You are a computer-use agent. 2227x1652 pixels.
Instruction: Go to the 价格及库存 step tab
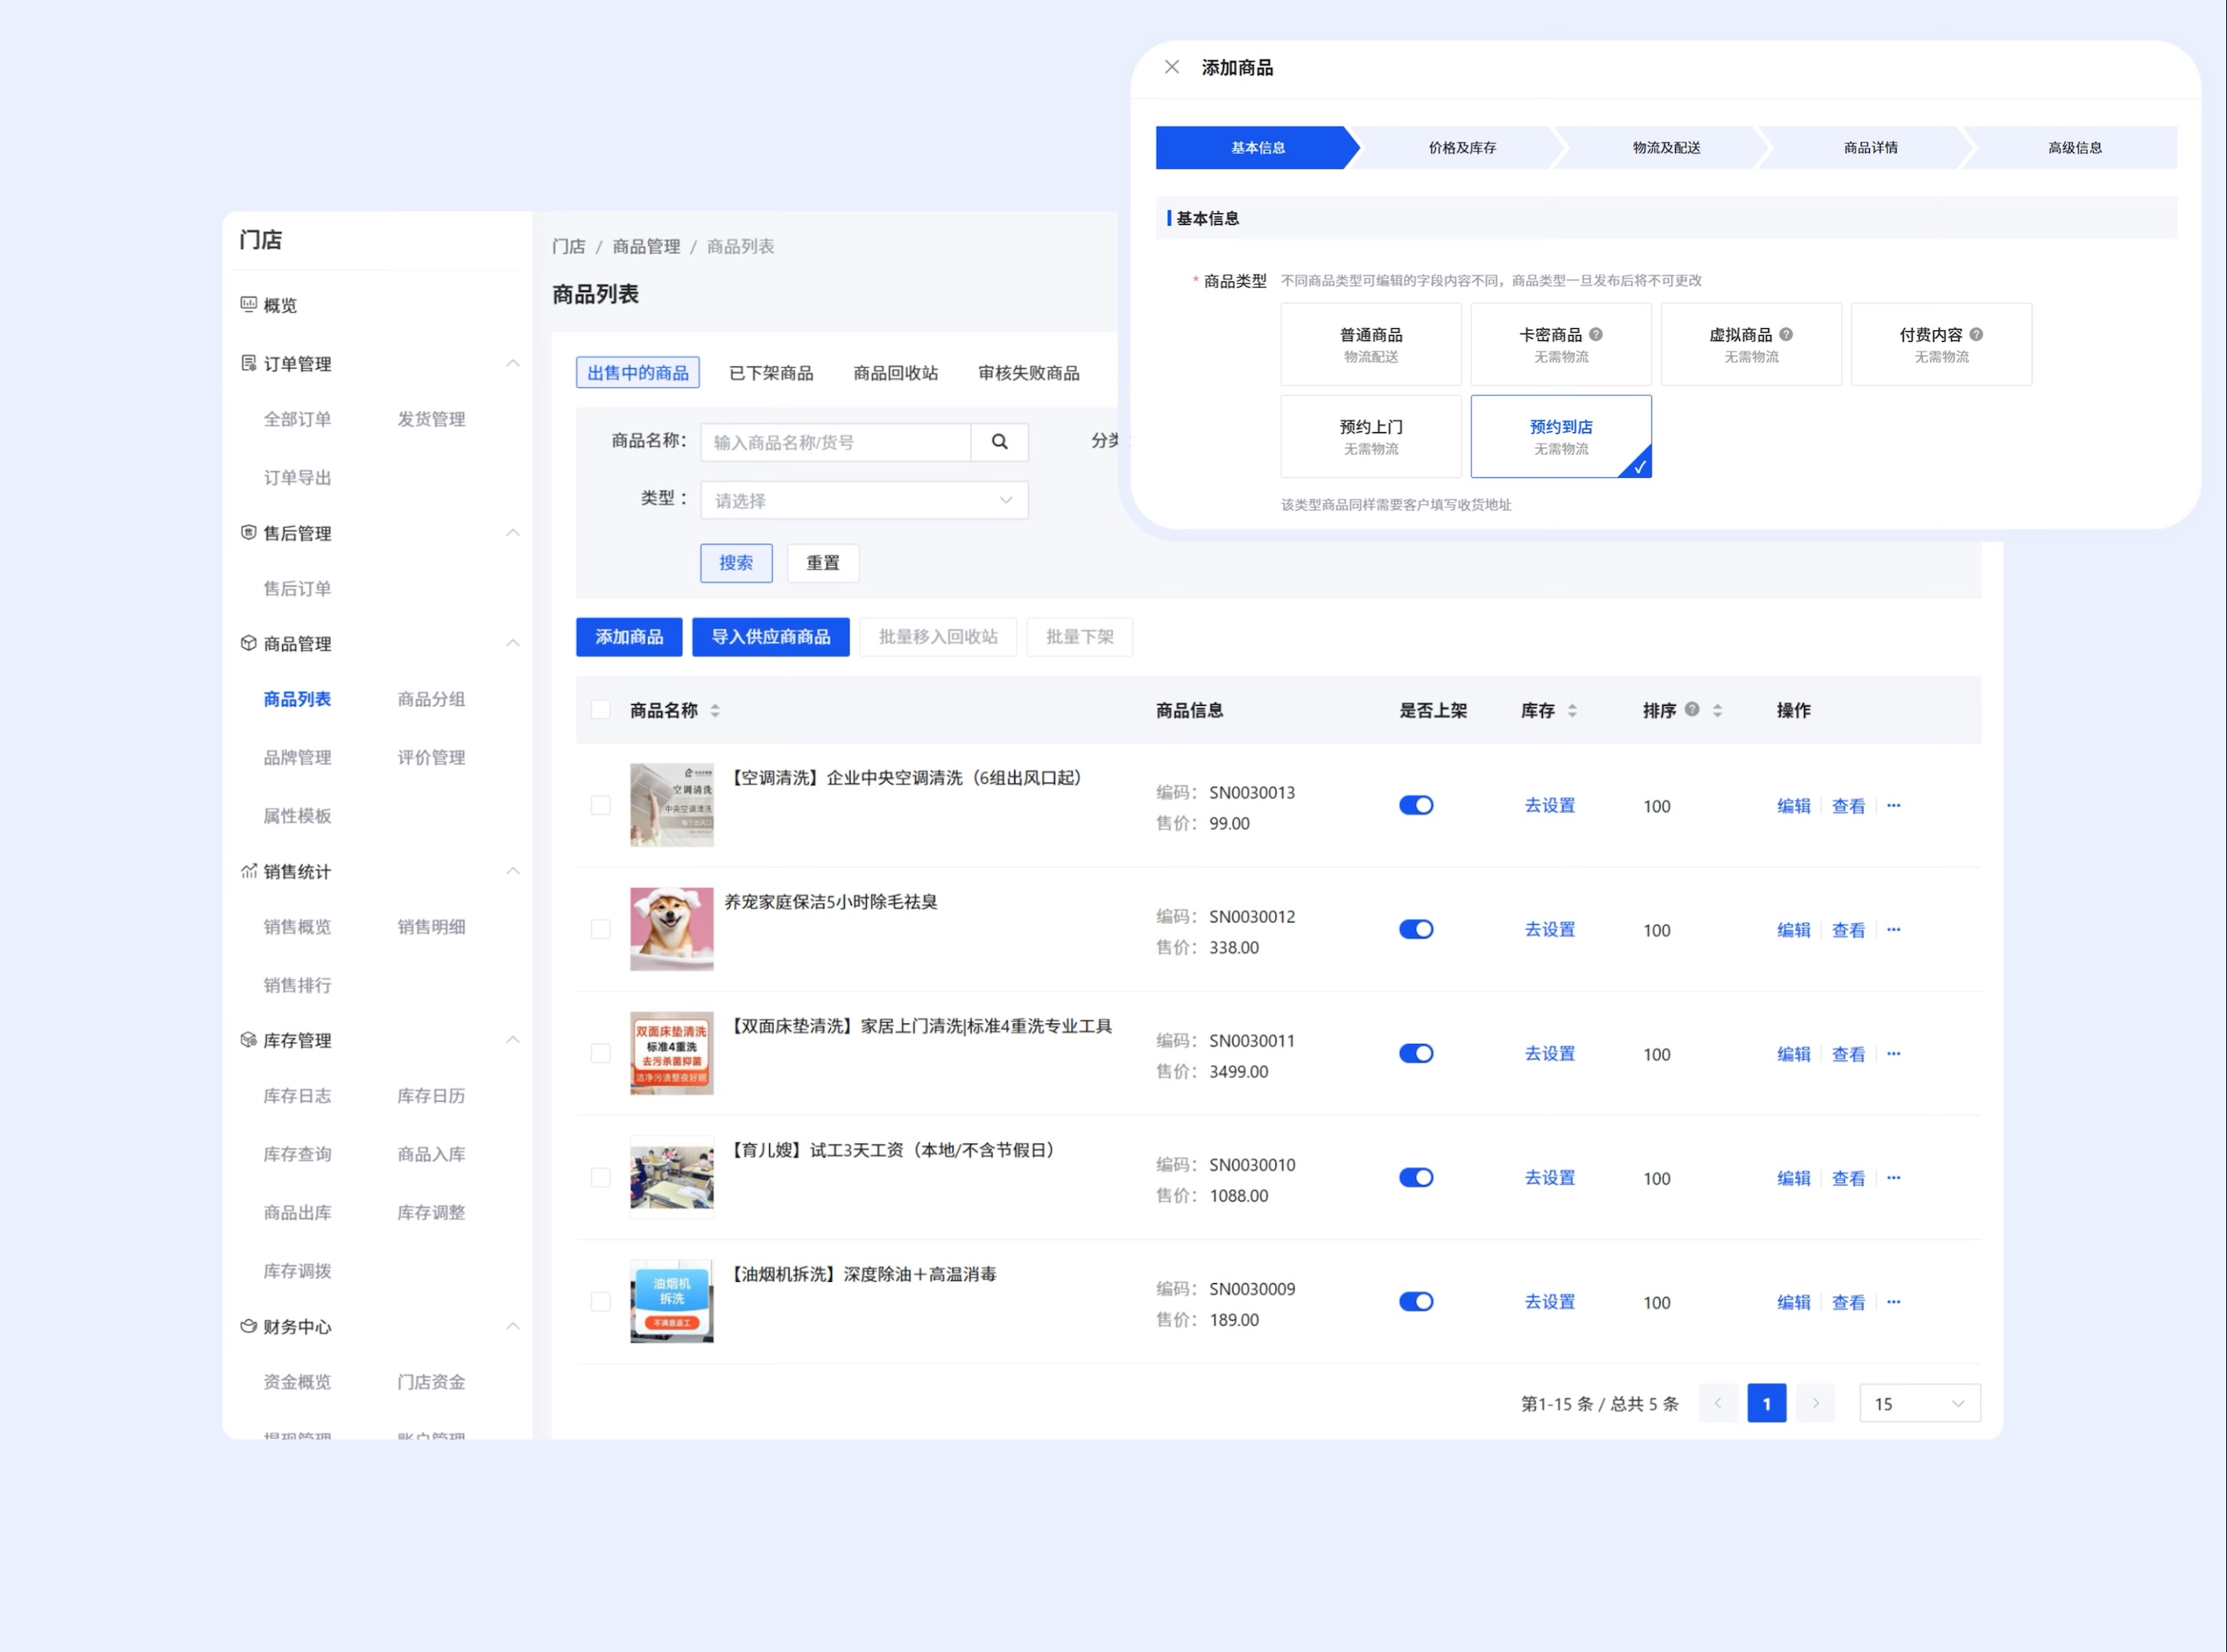point(1461,147)
